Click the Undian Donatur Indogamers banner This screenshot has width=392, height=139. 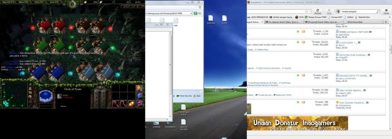pos(297,123)
